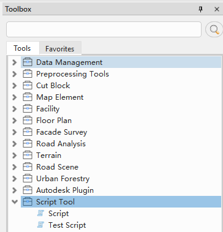Click the Urban Forestry toolbox icon
The image size is (223, 232).
(28, 179)
